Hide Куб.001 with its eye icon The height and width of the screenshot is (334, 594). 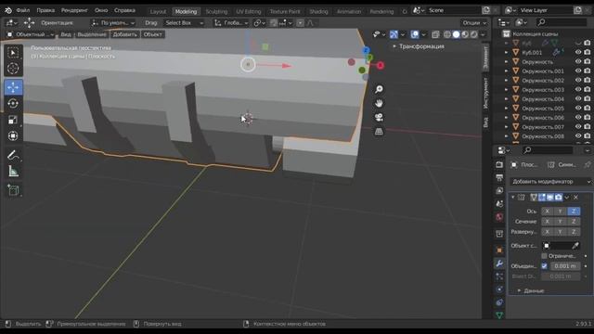[x=578, y=52]
